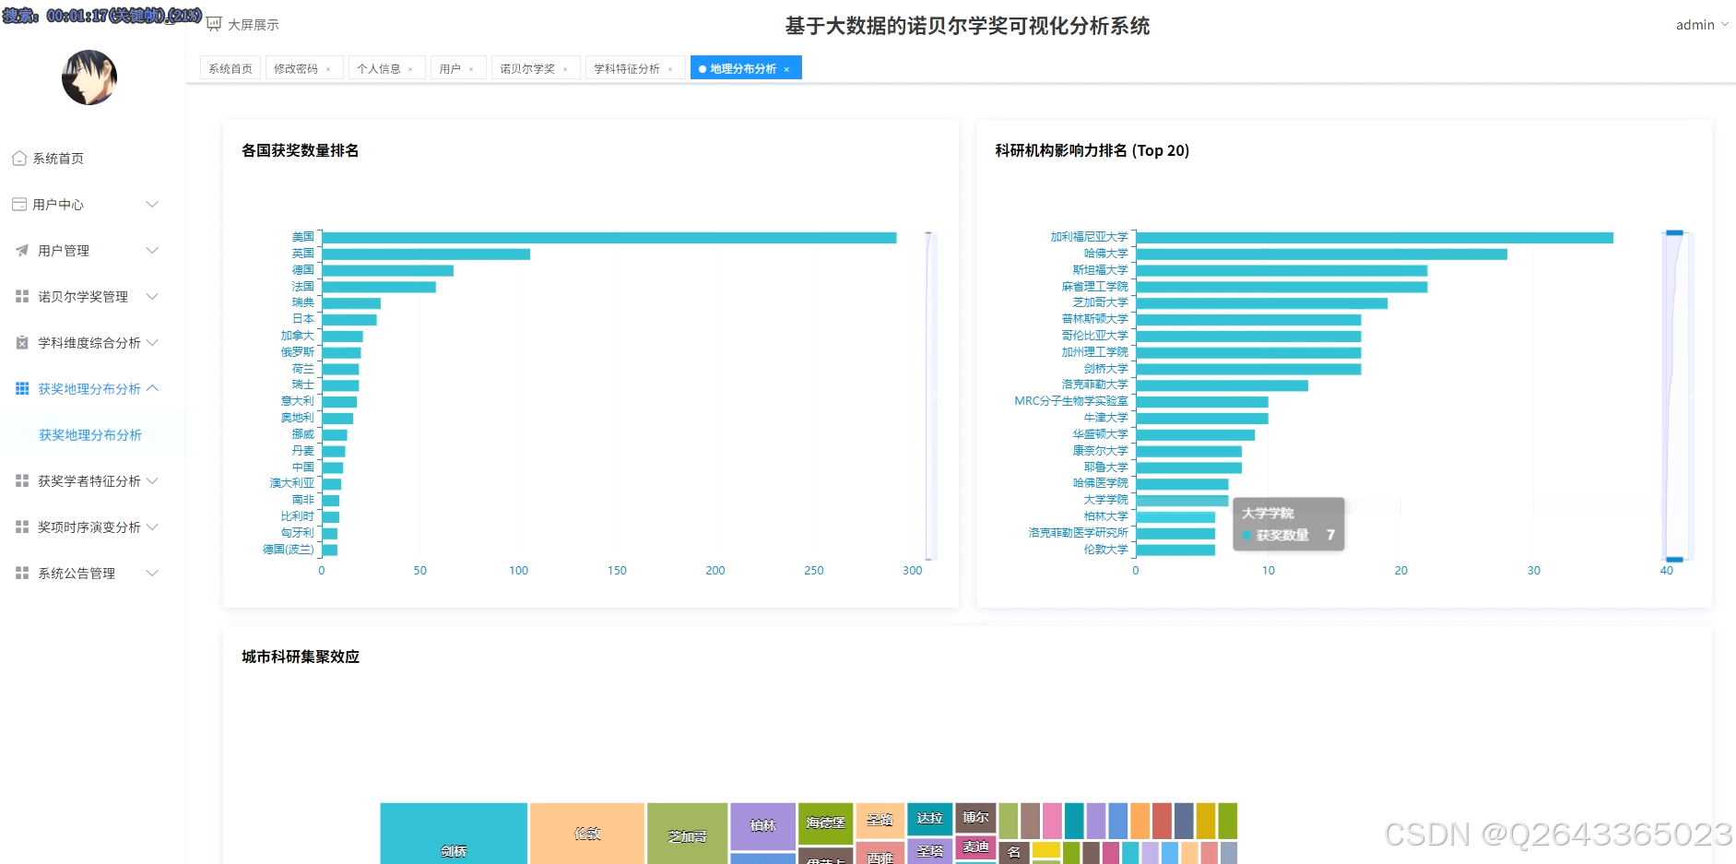Click the 学科维度综合分析 clipboard icon
The width and height of the screenshot is (1736, 864).
(x=22, y=343)
